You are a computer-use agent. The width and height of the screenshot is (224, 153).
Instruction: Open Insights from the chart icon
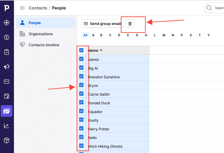(7, 126)
